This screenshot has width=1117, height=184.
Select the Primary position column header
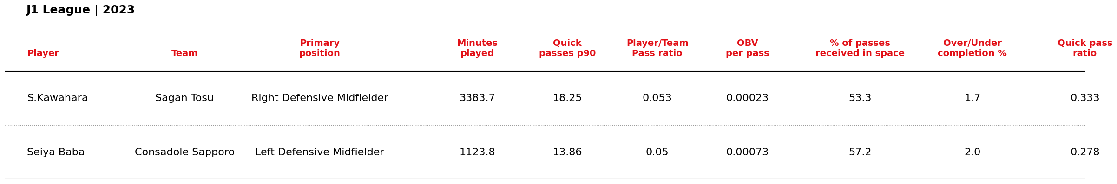[x=320, y=48]
